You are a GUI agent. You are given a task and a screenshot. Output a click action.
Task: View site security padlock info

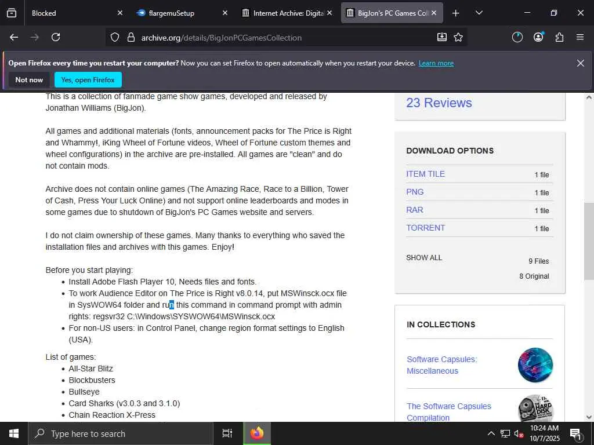(x=131, y=38)
